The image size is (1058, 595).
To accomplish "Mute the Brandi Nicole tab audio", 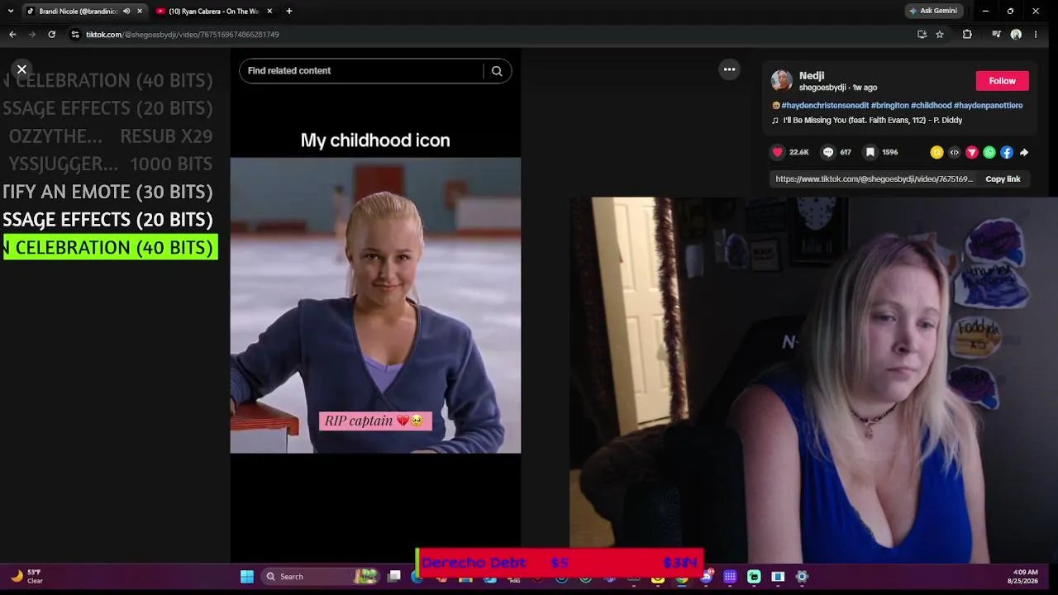I will click(x=126, y=12).
